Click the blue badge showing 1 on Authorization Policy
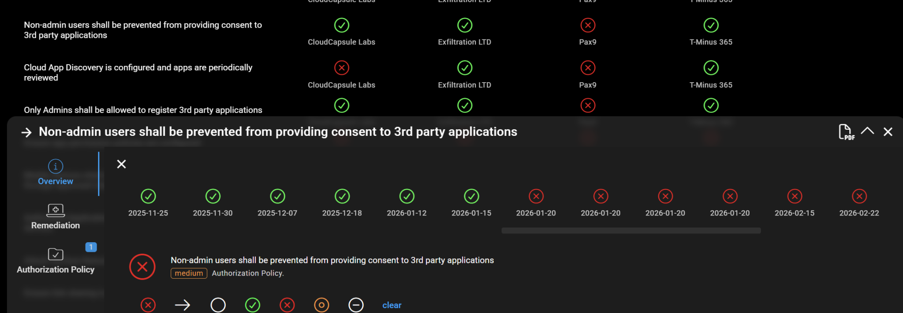Viewport: 903px width, 313px height. click(91, 247)
